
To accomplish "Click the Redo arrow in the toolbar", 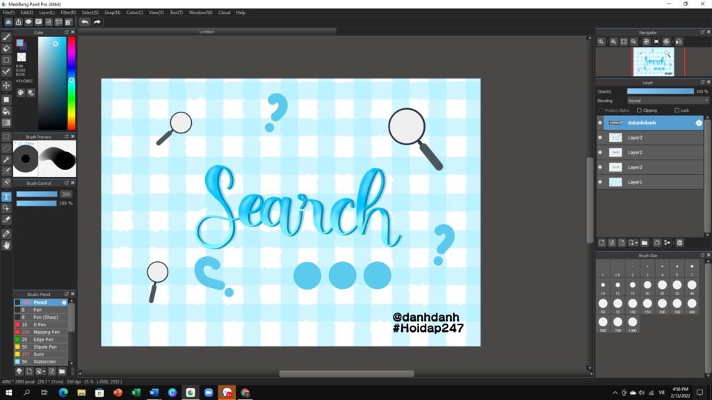I will click(97, 22).
